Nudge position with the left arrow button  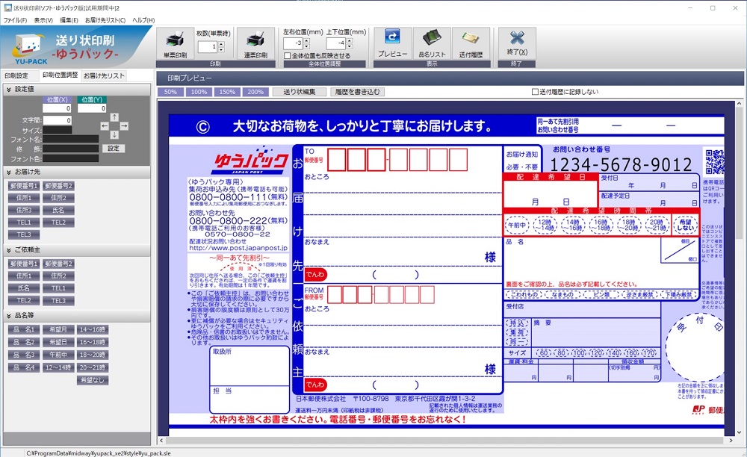105,125
